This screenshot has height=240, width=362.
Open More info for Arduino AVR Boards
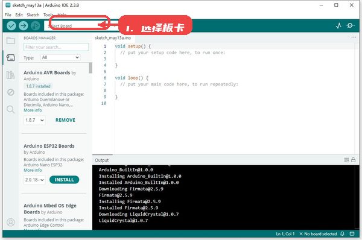click(x=33, y=110)
